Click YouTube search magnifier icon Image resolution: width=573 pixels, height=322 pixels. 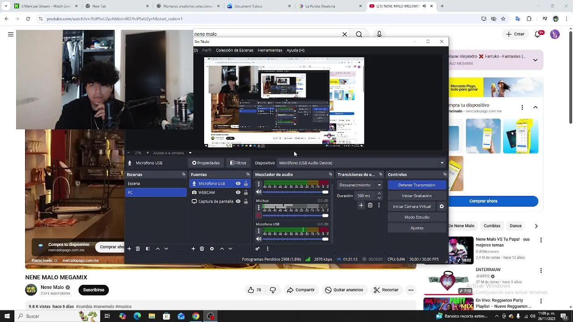(x=359, y=34)
